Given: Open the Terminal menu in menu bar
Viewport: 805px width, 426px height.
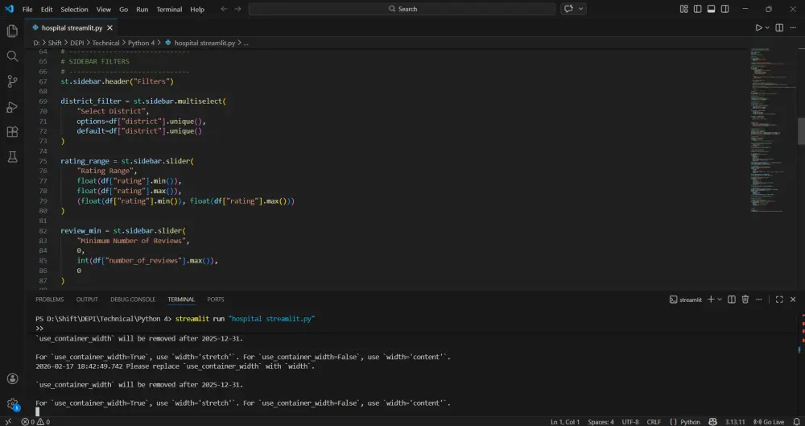Looking at the screenshot, I should 169,9.
